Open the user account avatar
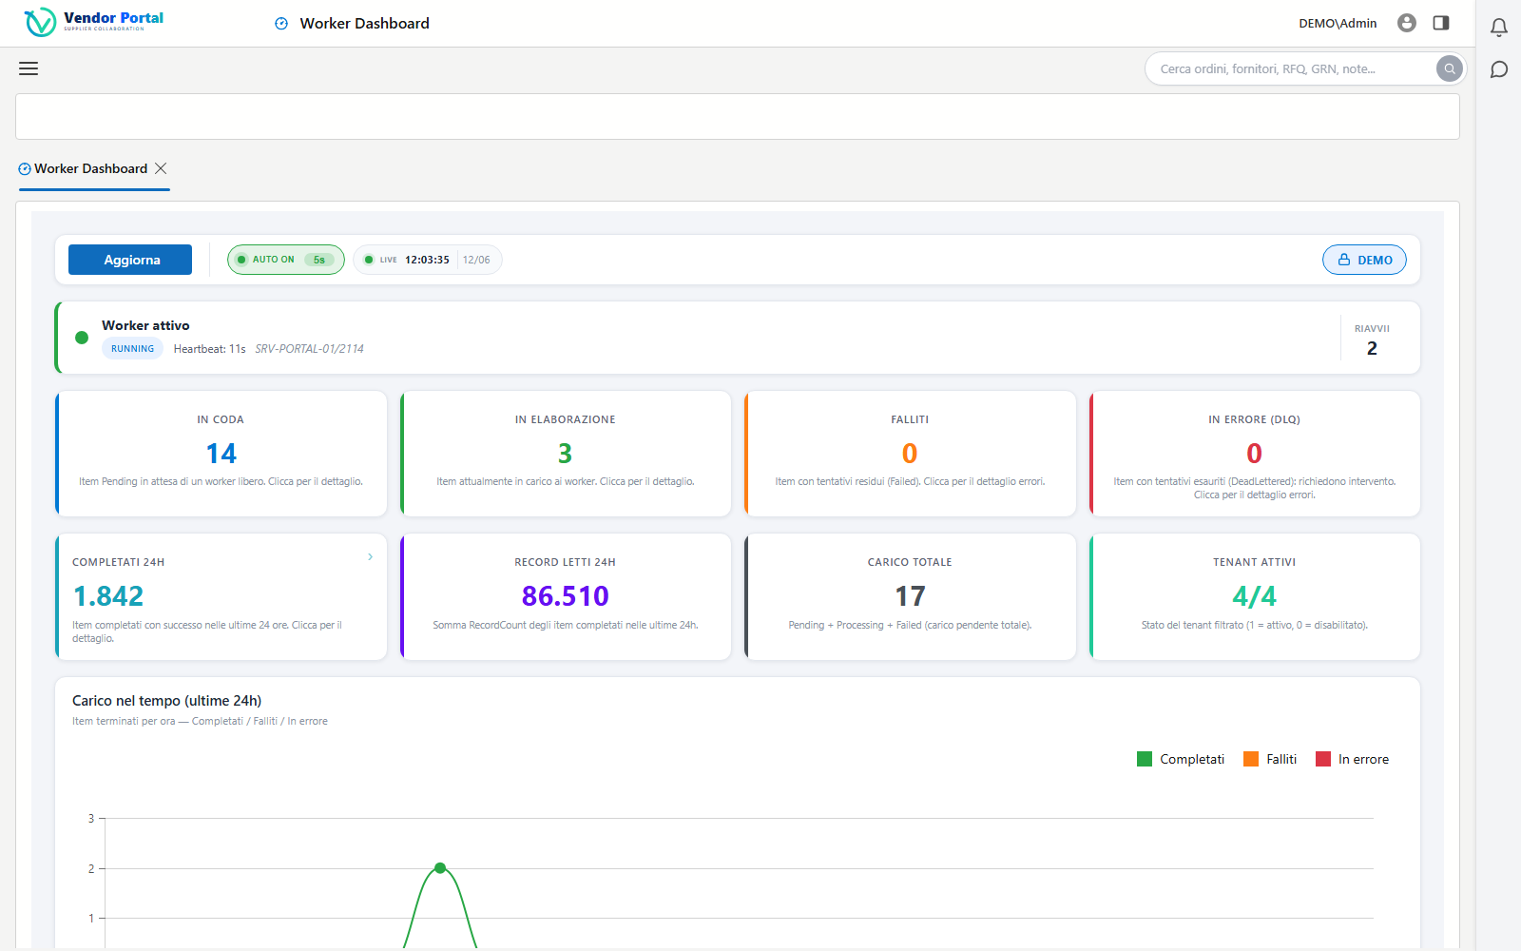This screenshot has width=1521, height=951. (1407, 23)
